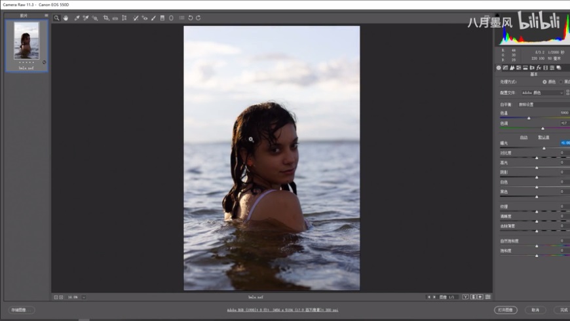Image resolution: width=570 pixels, height=321 pixels.
Task: Select the Red Eye Removal tool
Action: pyautogui.click(x=145, y=18)
